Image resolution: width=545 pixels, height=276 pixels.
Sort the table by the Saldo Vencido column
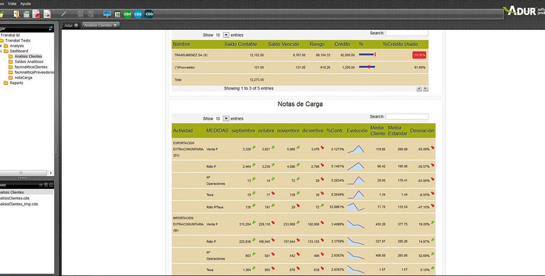284,45
